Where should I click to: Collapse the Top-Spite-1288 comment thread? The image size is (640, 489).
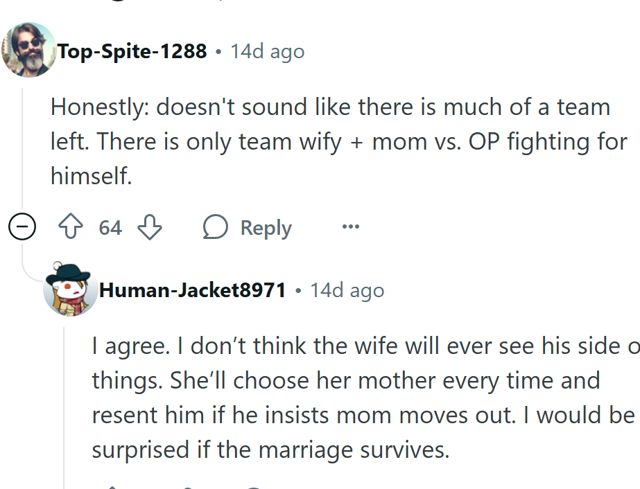[x=22, y=227]
